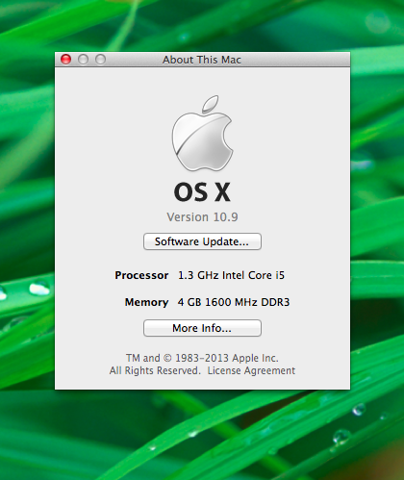Click the Version 10.9 text
The height and width of the screenshot is (480, 404).
(x=202, y=217)
